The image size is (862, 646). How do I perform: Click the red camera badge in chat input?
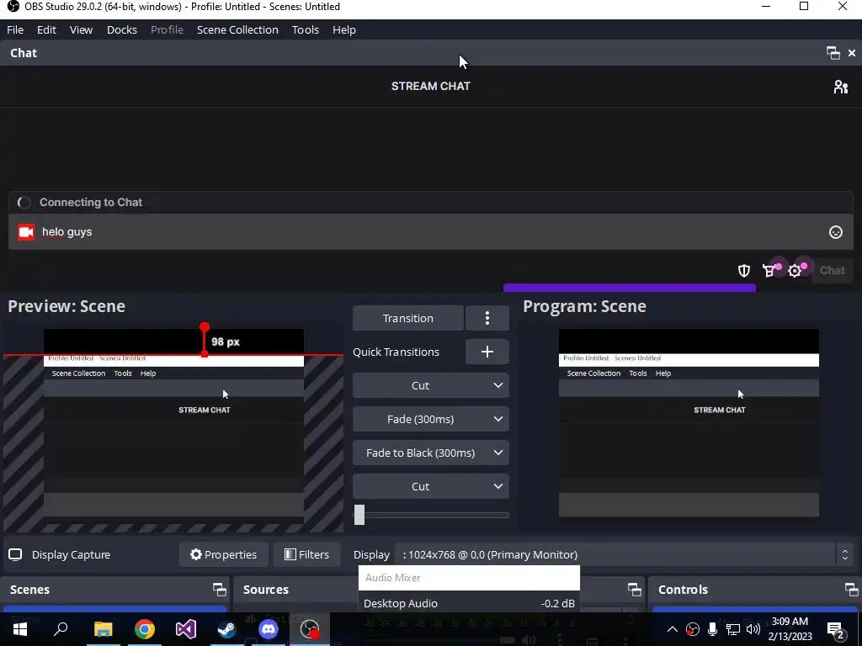pyautogui.click(x=26, y=232)
